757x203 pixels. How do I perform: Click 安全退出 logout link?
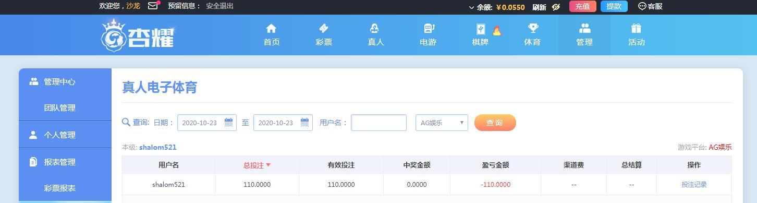pyautogui.click(x=219, y=6)
